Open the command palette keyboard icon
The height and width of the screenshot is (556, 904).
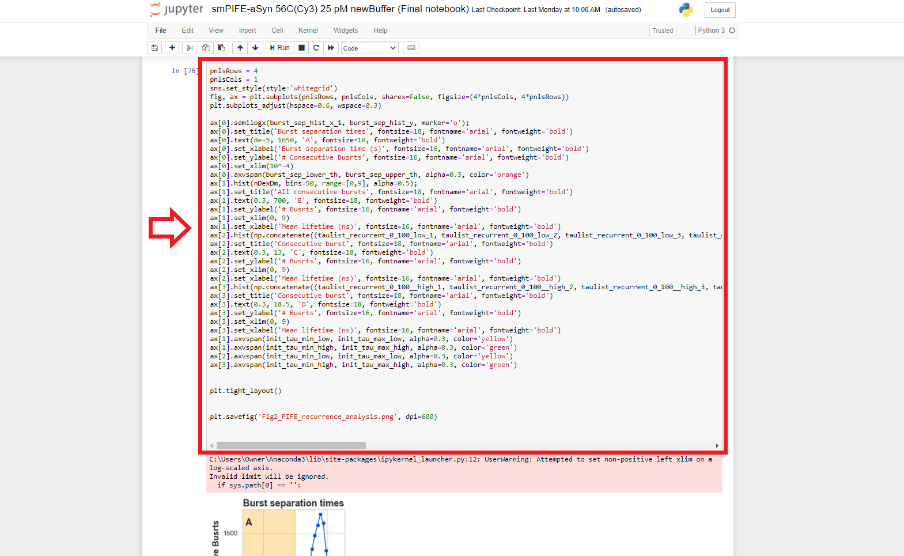[x=411, y=48]
